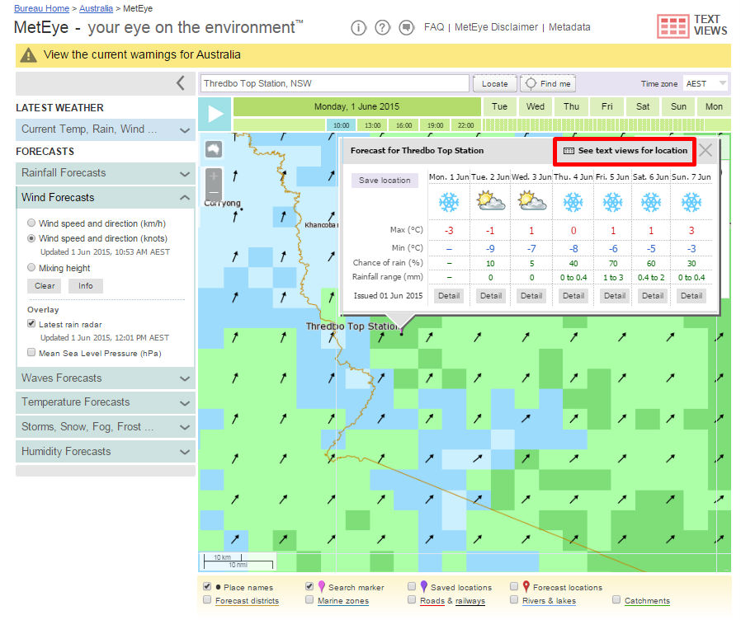The image size is (741, 620).
Task: Expand Storms, Snow, Fog, Frost section
Action: tap(106, 427)
